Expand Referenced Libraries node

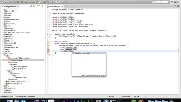click(x=5, y=84)
